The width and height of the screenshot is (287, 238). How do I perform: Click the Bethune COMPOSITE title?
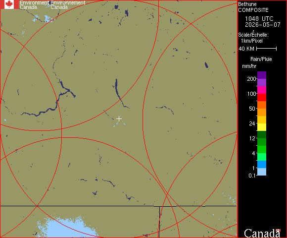(253, 7)
